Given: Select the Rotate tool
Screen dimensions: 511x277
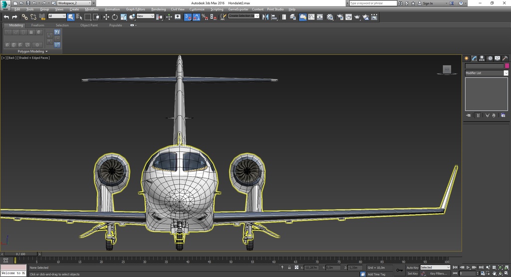Looking at the screenshot, I should [115, 17].
